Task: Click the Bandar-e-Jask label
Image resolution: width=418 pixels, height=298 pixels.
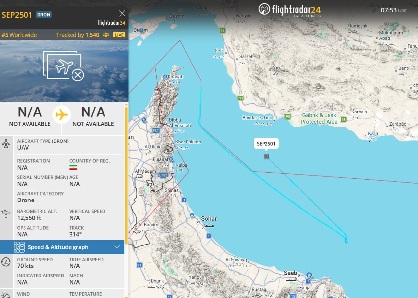Action: (x=257, y=118)
